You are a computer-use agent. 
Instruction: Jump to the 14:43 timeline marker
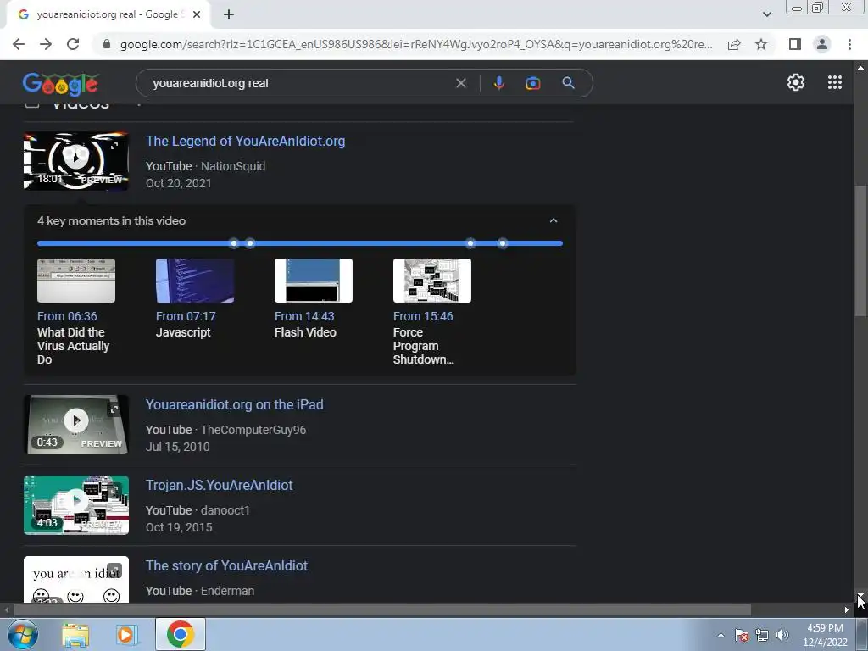(470, 243)
